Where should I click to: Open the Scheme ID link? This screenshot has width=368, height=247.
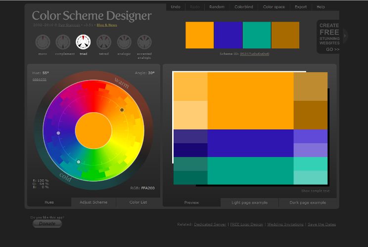[x=254, y=54]
